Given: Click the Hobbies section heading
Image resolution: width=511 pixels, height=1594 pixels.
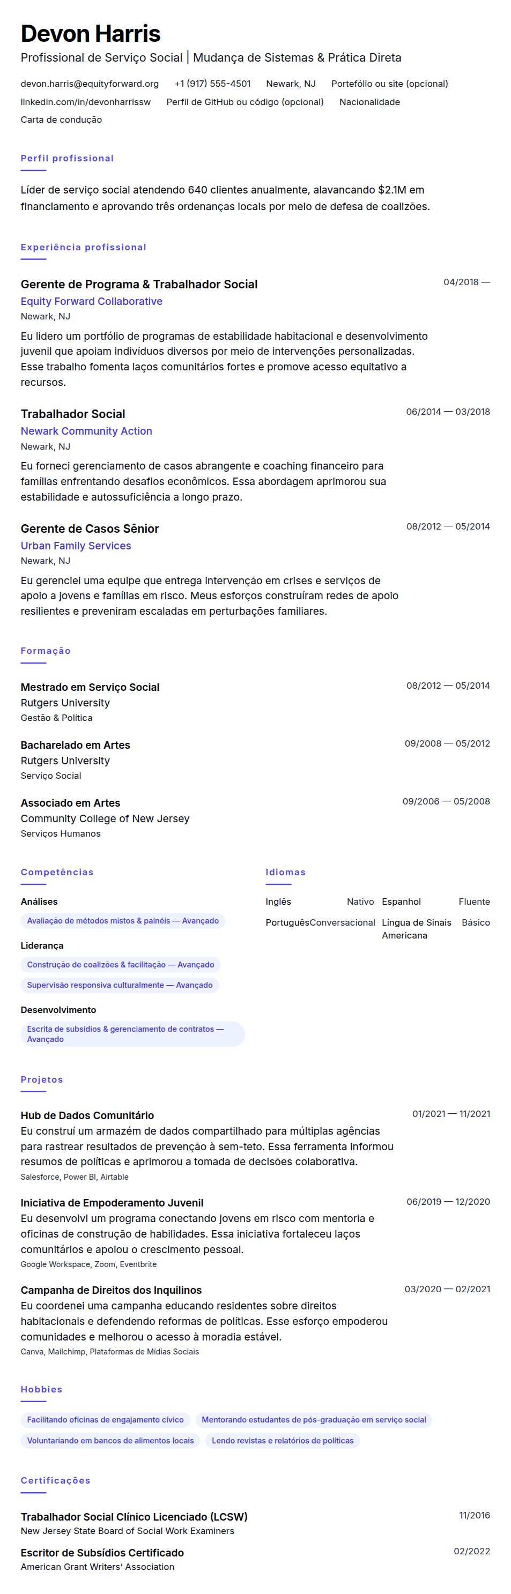Looking at the screenshot, I should [x=41, y=1389].
